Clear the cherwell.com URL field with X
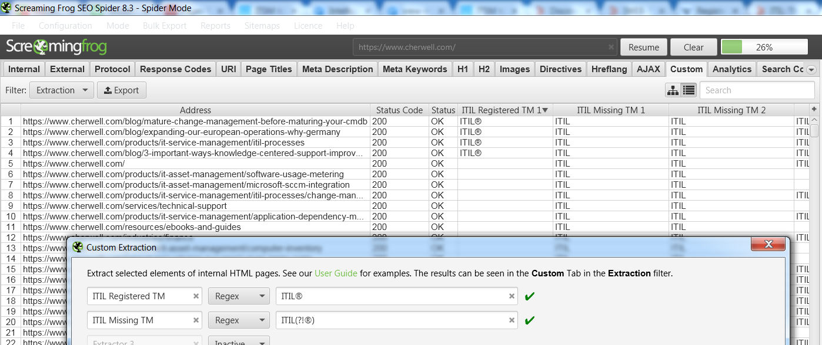Image resolution: width=822 pixels, height=345 pixels. [x=611, y=48]
